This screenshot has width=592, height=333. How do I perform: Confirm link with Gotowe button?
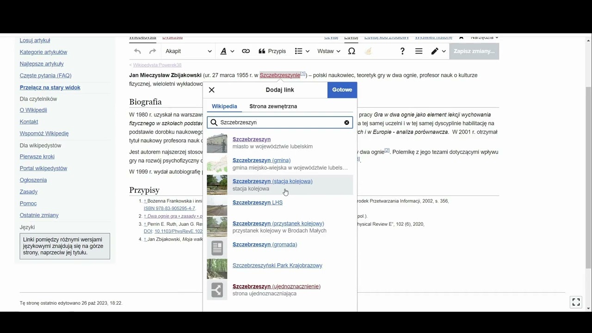(x=342, y=90)
